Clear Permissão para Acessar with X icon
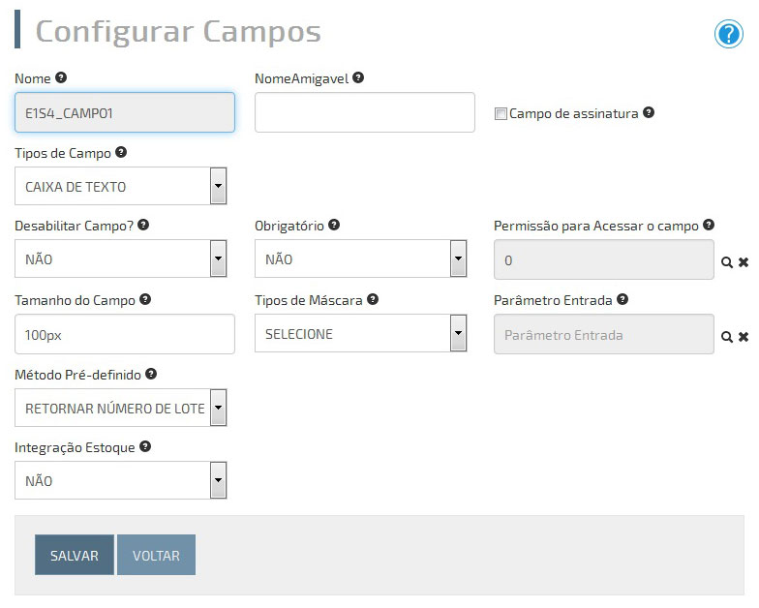Screen dimensions: 759x608 point(744,262)
